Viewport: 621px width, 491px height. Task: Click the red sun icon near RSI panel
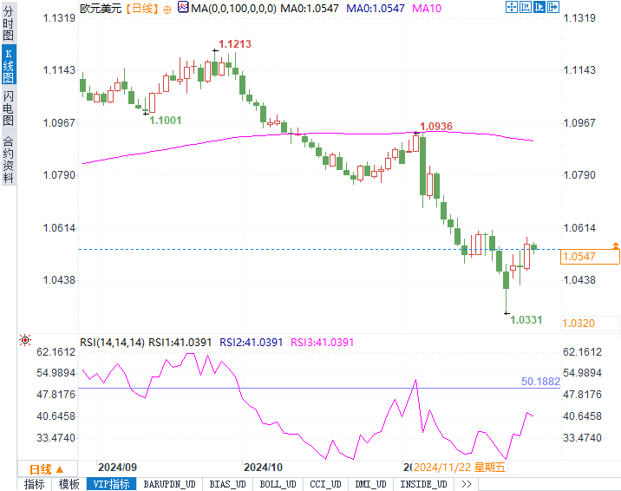coord(25,340)
